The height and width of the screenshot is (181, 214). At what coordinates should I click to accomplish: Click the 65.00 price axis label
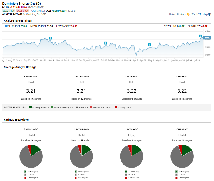[x=208, y=31]
